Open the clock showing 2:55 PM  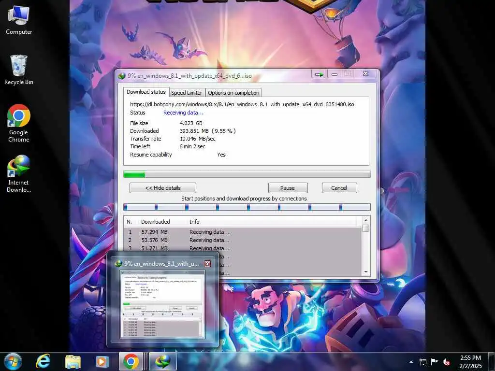point(470,362)
